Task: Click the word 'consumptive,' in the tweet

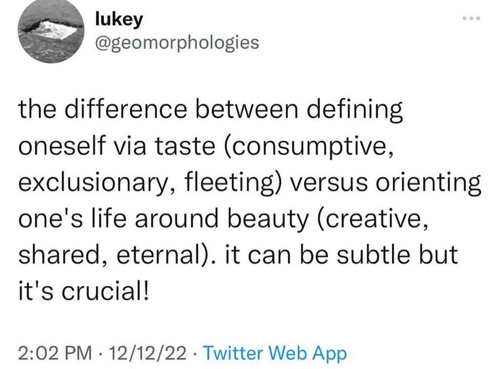Action: [x=308, y=146]
